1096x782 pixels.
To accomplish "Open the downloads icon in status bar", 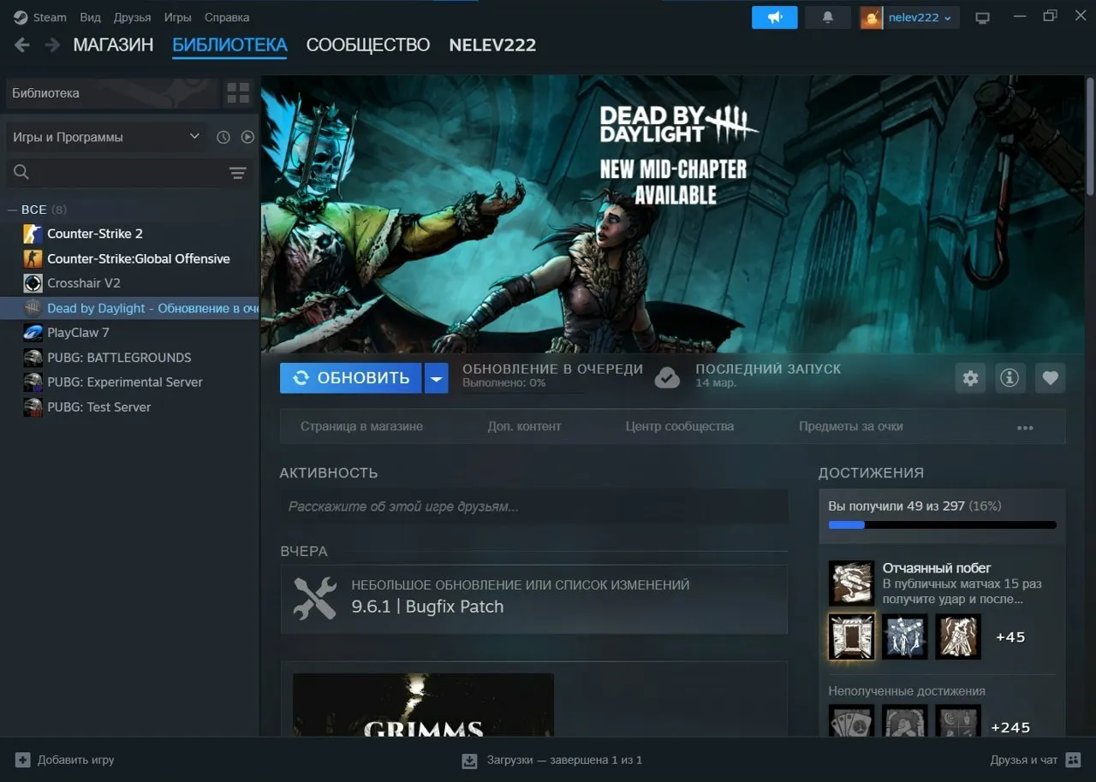I will click(469, 761).
